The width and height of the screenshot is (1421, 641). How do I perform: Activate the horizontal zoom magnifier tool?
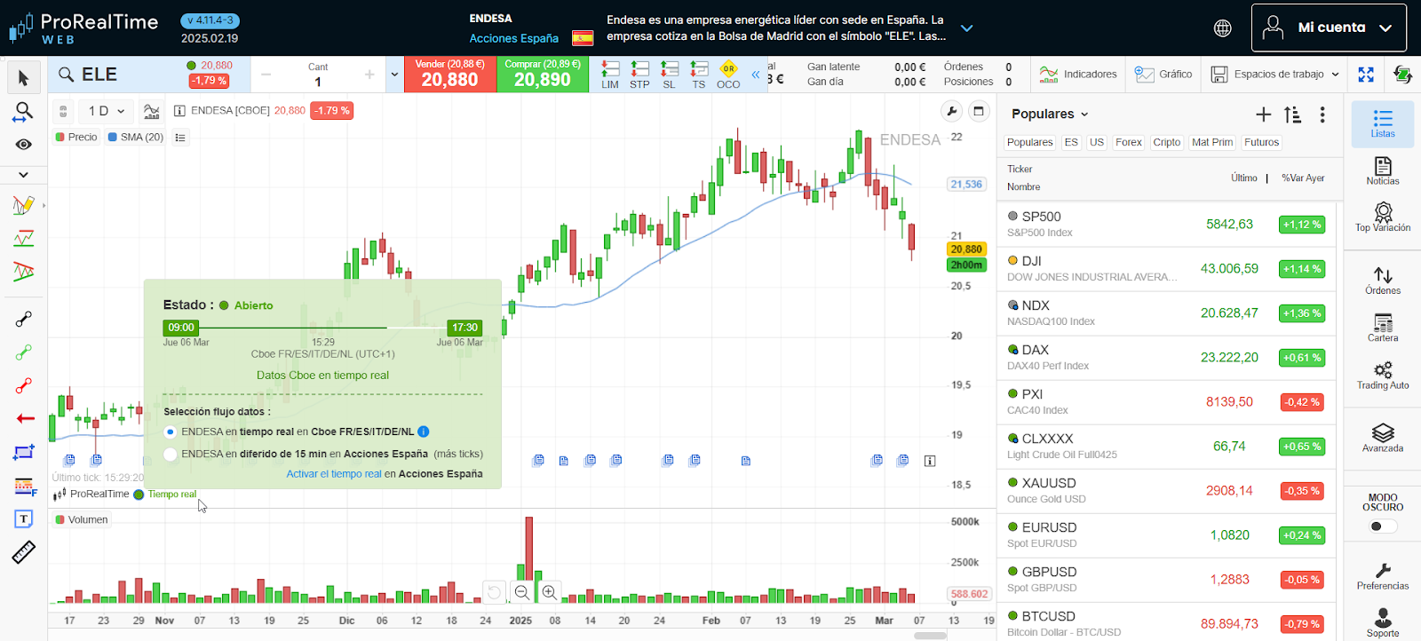[23, 112]
